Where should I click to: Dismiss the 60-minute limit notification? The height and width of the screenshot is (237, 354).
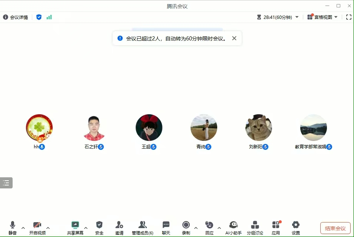[x=234, y=38]
